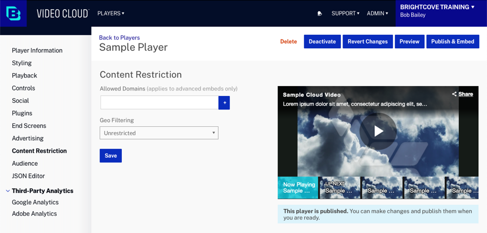
Task: Open the Geo Filtering Unrestricted dropdown
Action: pyautogui.click(x=159, y=133)
